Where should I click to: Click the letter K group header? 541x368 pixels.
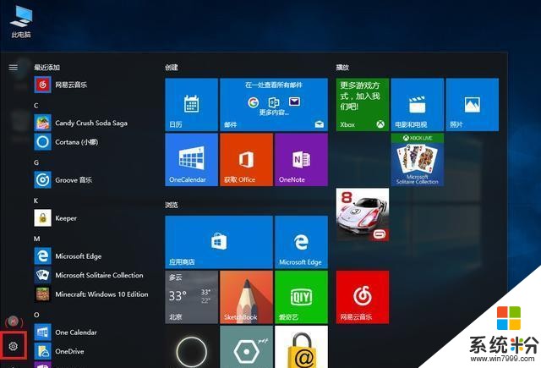pos(36,200)
